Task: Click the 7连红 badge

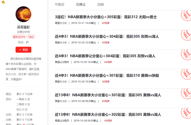Action: pos(31,37)
